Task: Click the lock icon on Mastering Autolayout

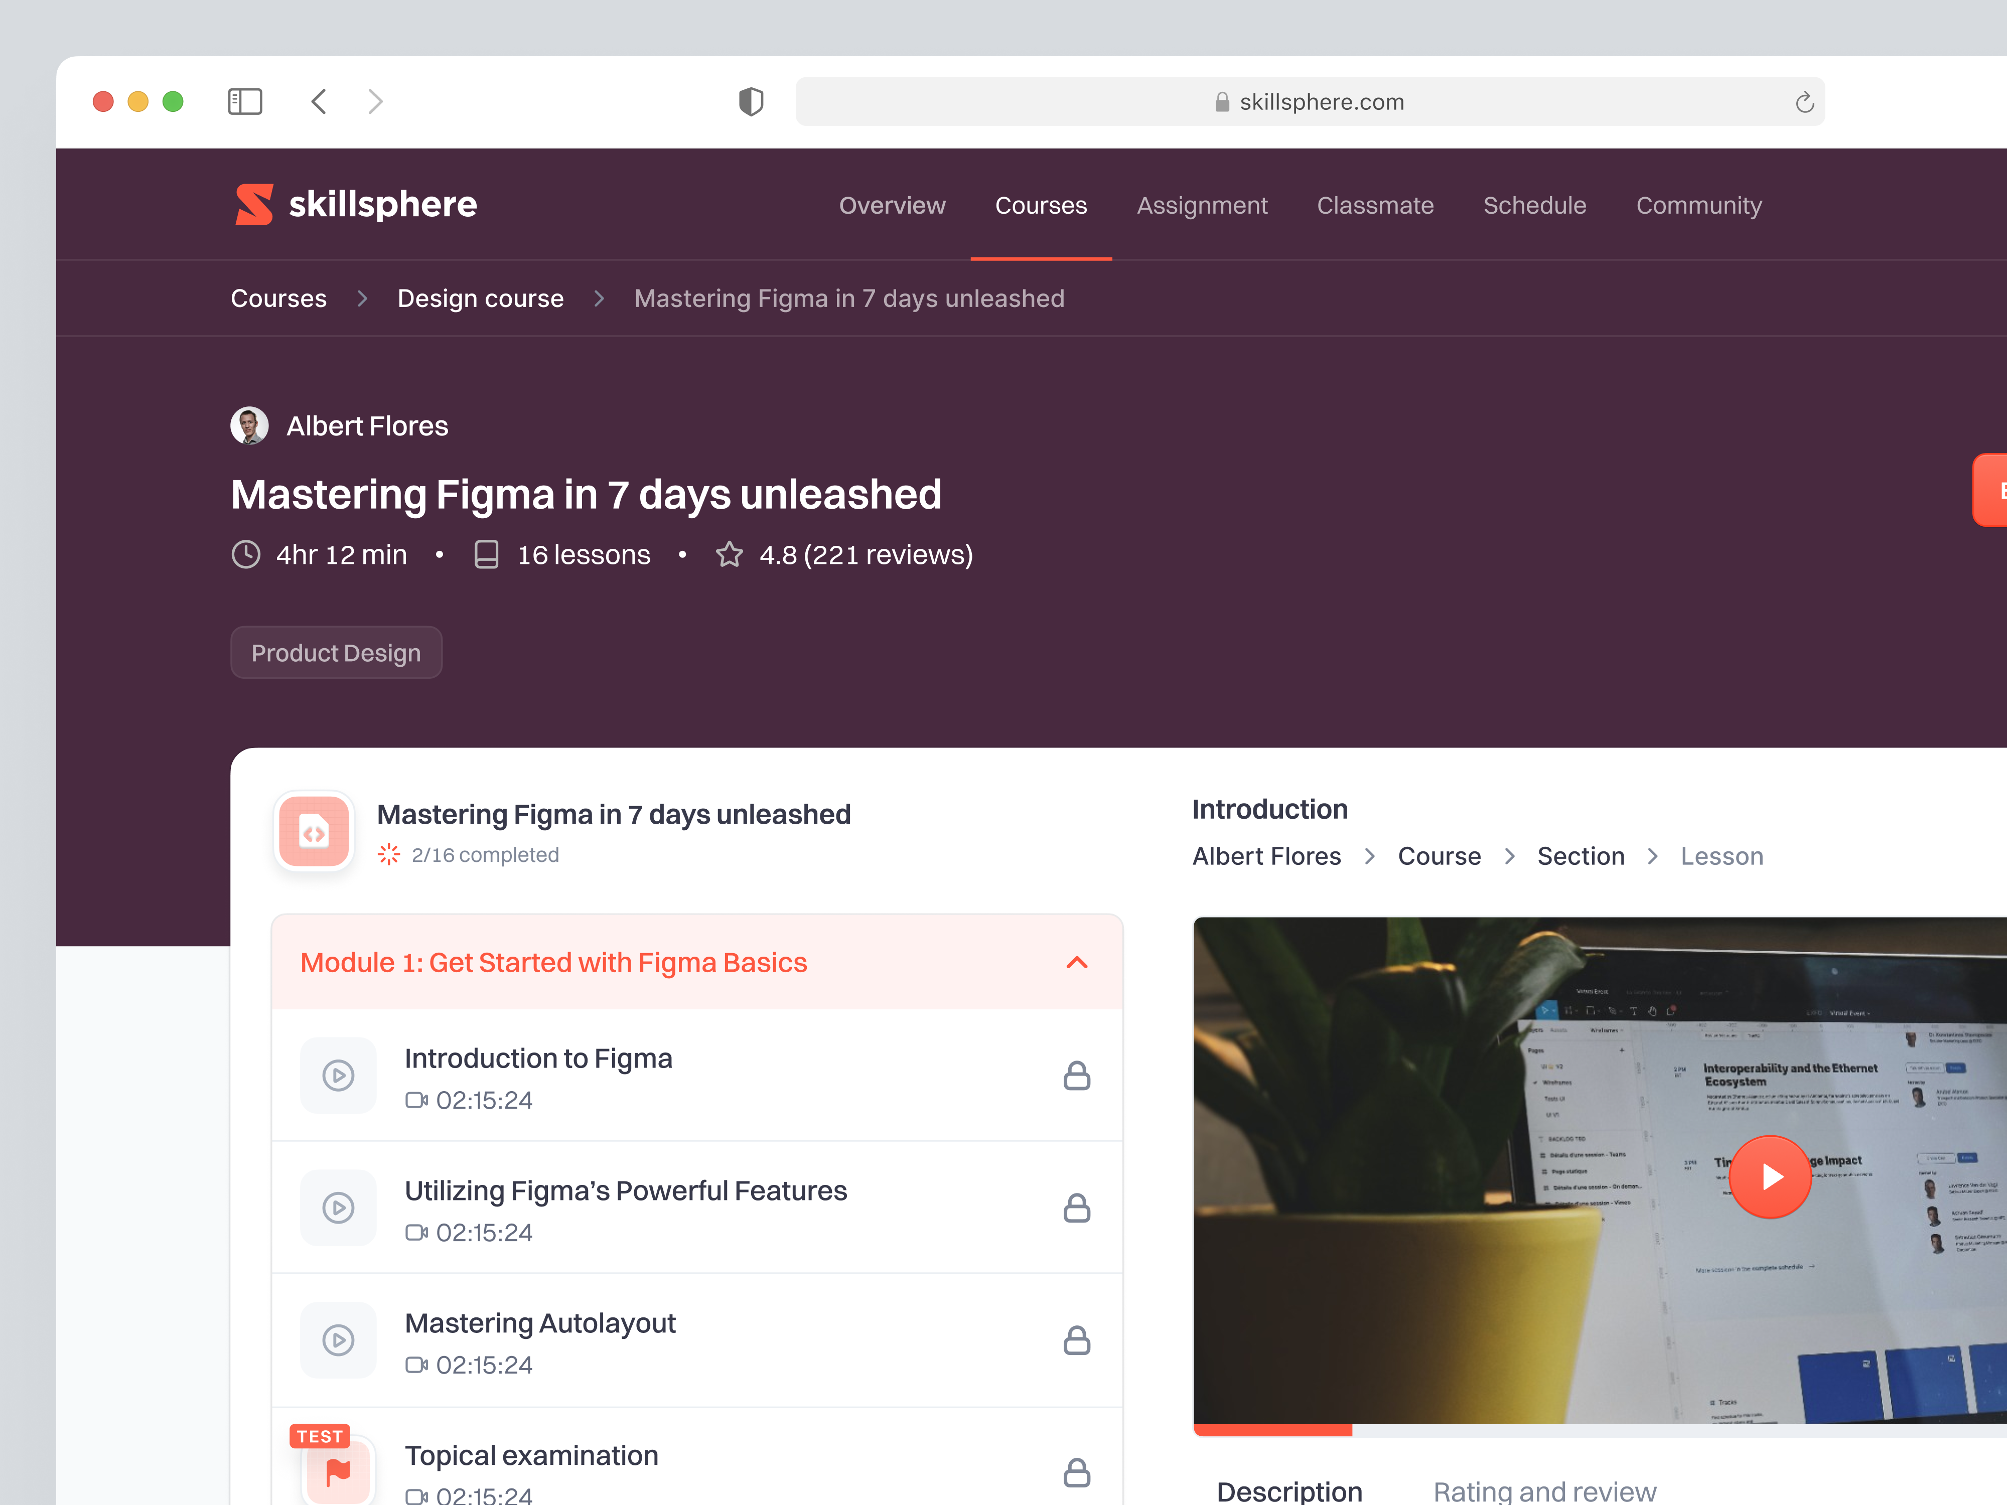Action: 1078,1340
